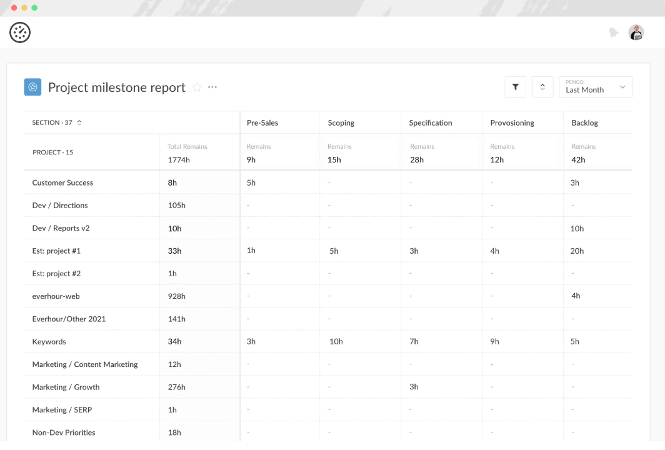Click the Provosioning column header
This screenshot has height=450, width=665.
click(512, 122)
